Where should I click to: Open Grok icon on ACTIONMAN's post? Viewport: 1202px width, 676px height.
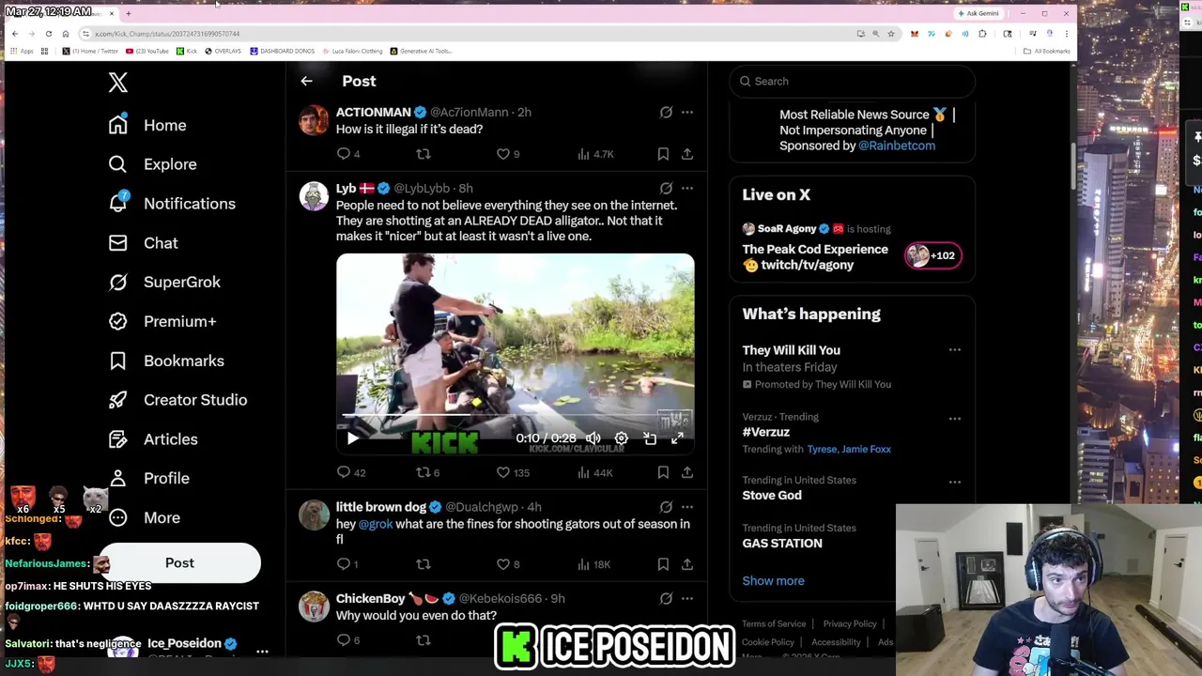pyautogui.click(x=666, y=113)
